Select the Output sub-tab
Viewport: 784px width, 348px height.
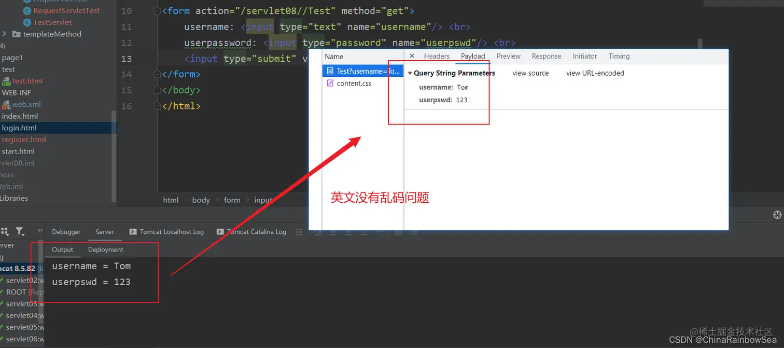pyautogui.click(x=63, y=249)
